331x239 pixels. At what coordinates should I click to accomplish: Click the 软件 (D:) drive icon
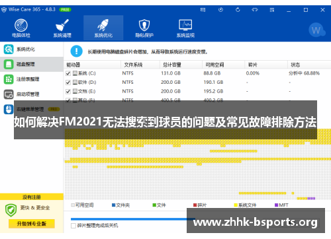click(x=75, y=82)
